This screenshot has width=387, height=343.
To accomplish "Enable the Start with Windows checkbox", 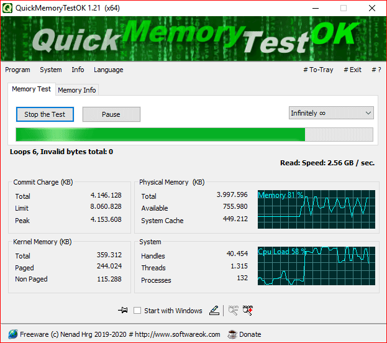I will coord(137,310).
